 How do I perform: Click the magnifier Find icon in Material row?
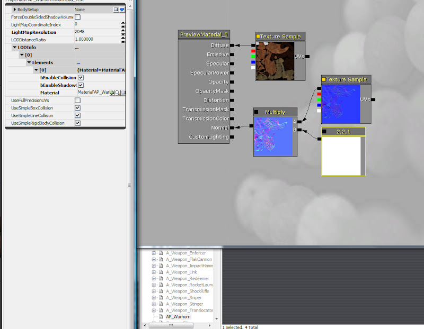[x=118, y=93]
